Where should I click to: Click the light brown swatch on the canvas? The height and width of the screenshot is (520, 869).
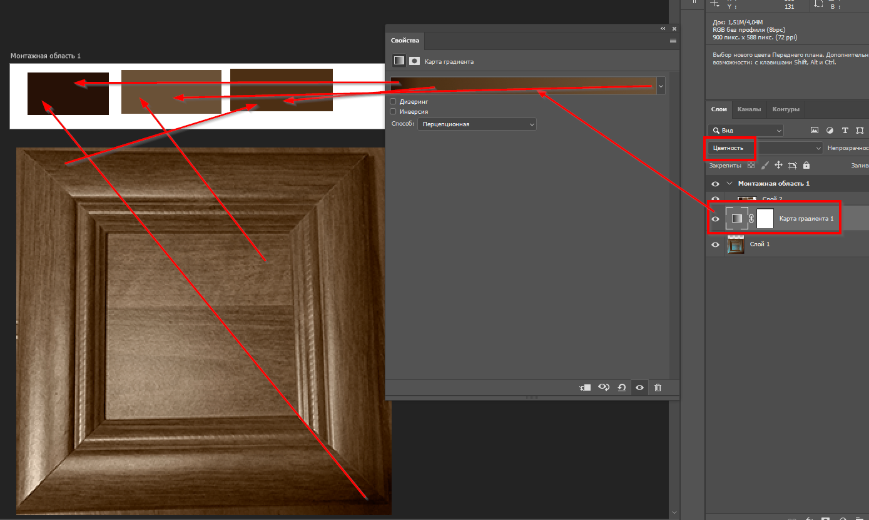click(171, 92)
